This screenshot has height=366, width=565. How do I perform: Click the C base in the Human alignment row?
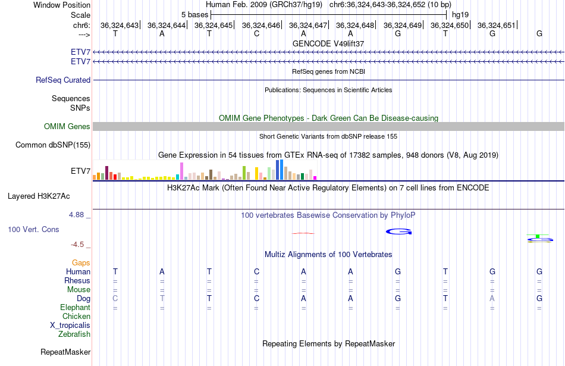click(256, 271)
